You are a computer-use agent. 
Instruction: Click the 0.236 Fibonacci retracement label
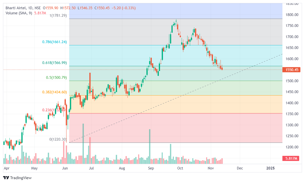53,110
